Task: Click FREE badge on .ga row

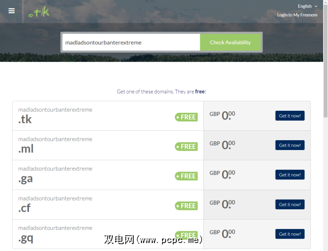Action: (186, 176)
